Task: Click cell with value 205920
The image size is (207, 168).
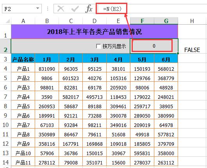Action: [x=118, y=86]
